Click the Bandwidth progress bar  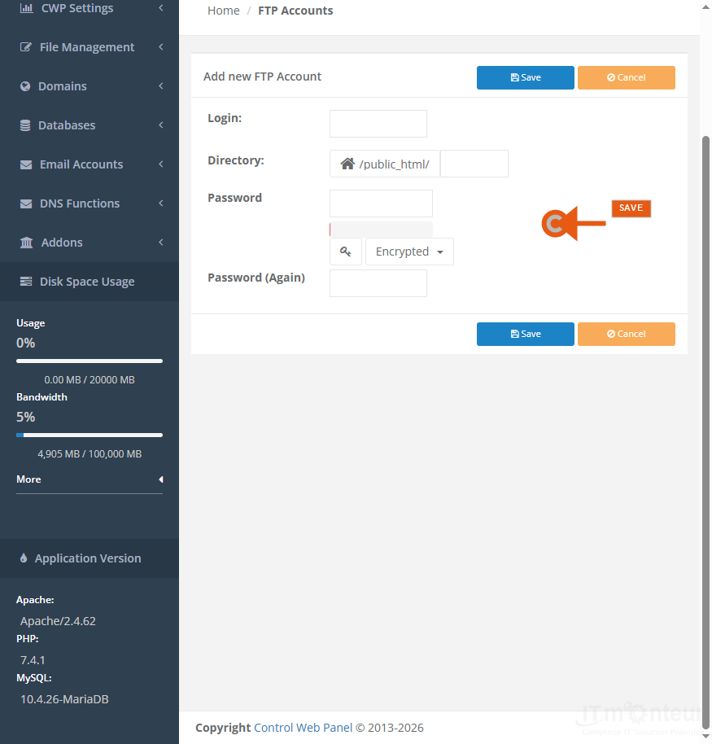point(90,435)
